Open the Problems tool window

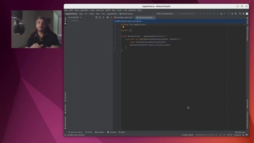tap(100, 132)
